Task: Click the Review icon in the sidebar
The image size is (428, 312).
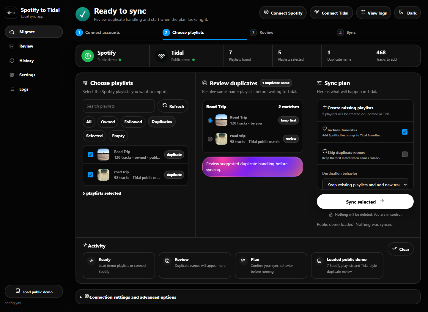Action: click(12, 46)
